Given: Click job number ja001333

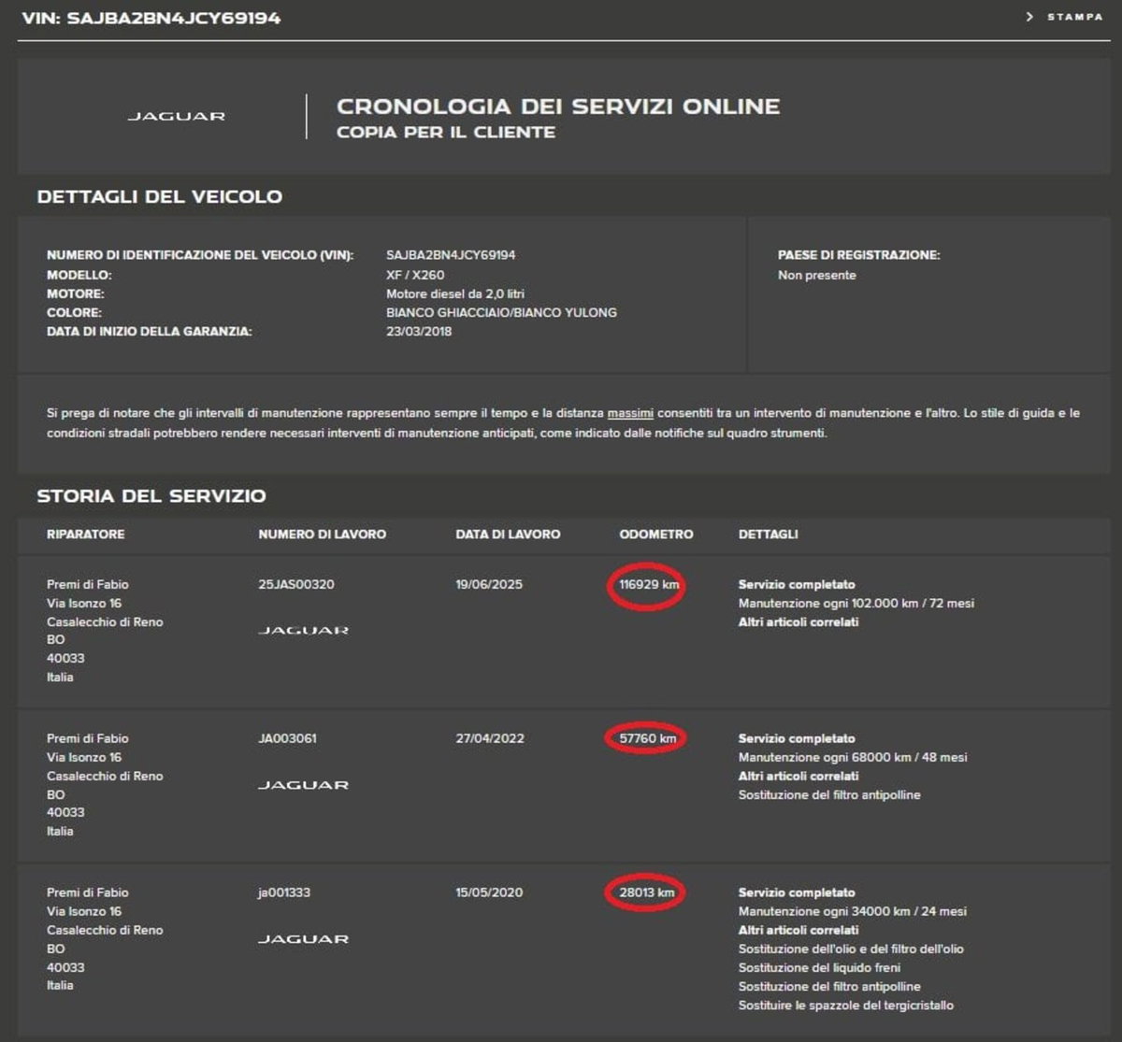Looking at the screenshot, I should (x=284, y=893).
